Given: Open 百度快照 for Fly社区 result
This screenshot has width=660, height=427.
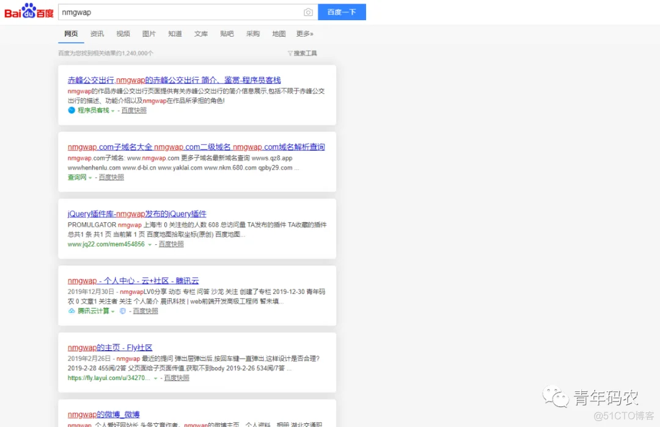Looking at the screenshot, I should click(177, 378).
